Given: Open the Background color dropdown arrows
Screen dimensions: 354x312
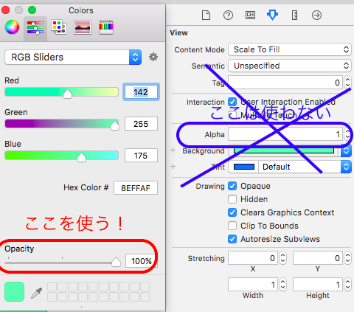Looking at the screenshot, I should pos(346,150).
